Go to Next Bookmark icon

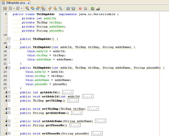coord(56,8)
